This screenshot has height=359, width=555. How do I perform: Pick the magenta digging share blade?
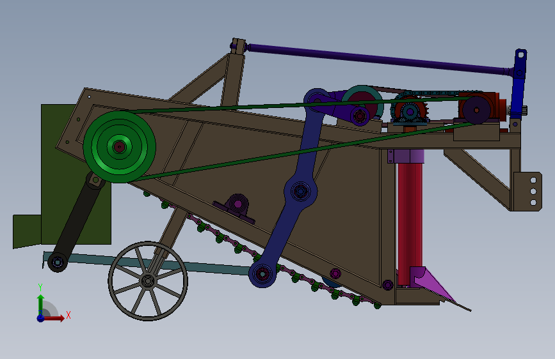(433, 284)
